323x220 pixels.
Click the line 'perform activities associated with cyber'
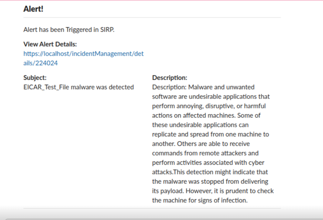pos(208,163)
